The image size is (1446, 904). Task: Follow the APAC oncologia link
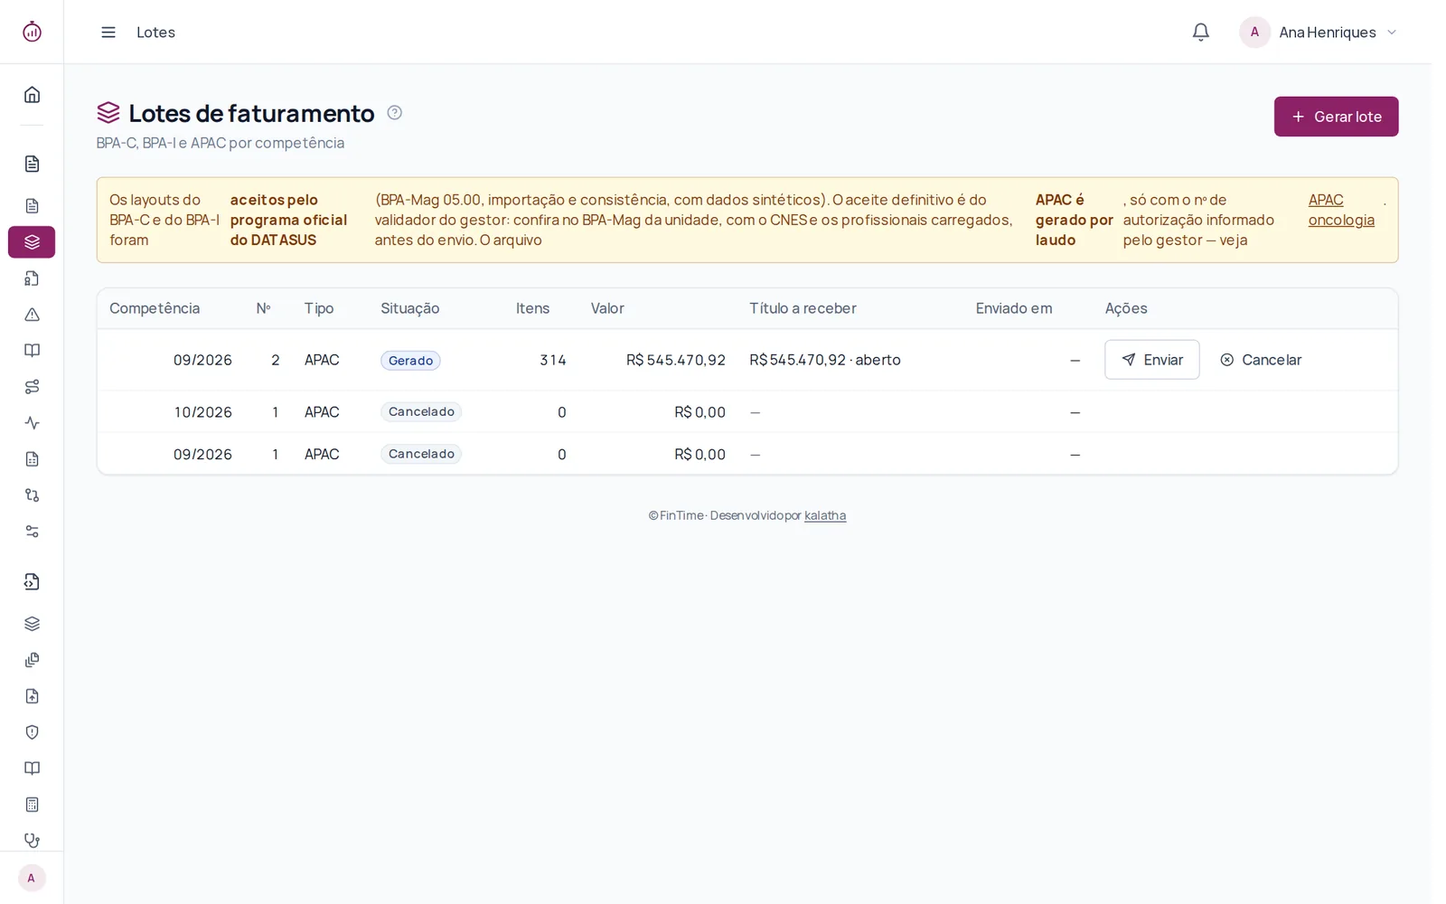click(x=1341, y=210)
